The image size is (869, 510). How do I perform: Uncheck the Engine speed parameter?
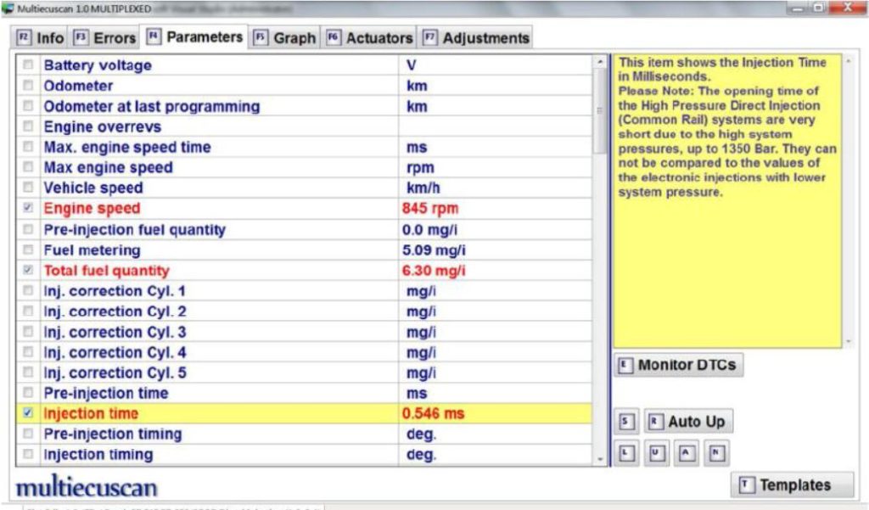point(26,209)
